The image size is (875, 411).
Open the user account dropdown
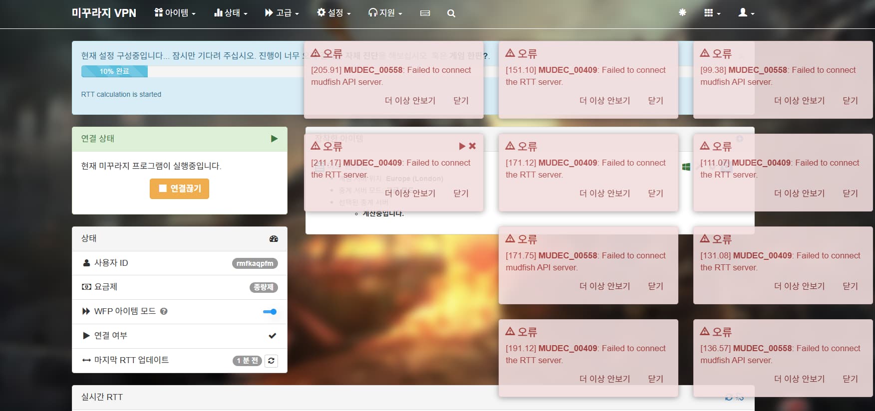(746, 13)
